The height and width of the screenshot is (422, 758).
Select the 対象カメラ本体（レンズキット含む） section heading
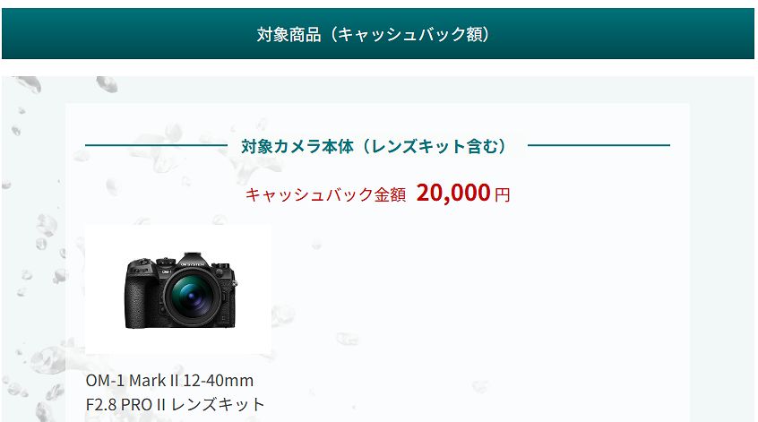(x=374, y=146)
